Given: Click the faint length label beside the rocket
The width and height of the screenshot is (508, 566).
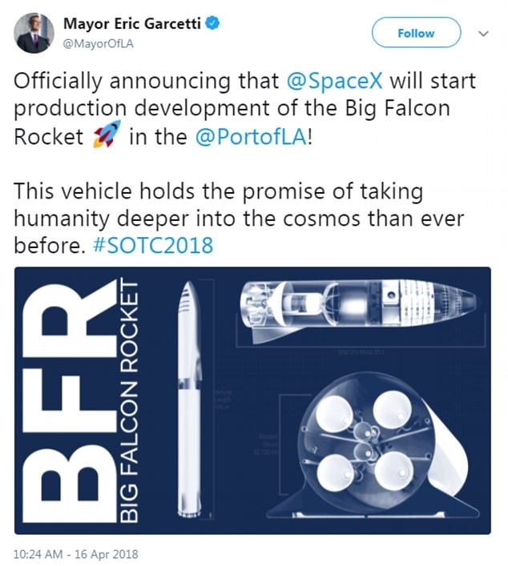Looking at the screenshot, I should (x=223, y=399).
